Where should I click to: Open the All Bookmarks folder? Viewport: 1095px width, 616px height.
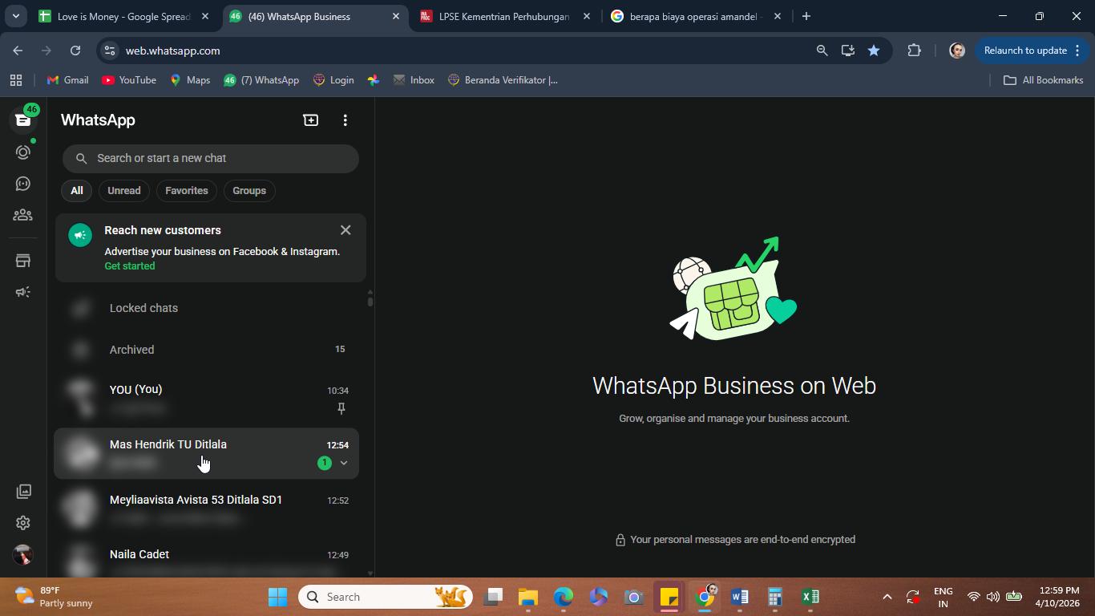[1044, 80]
